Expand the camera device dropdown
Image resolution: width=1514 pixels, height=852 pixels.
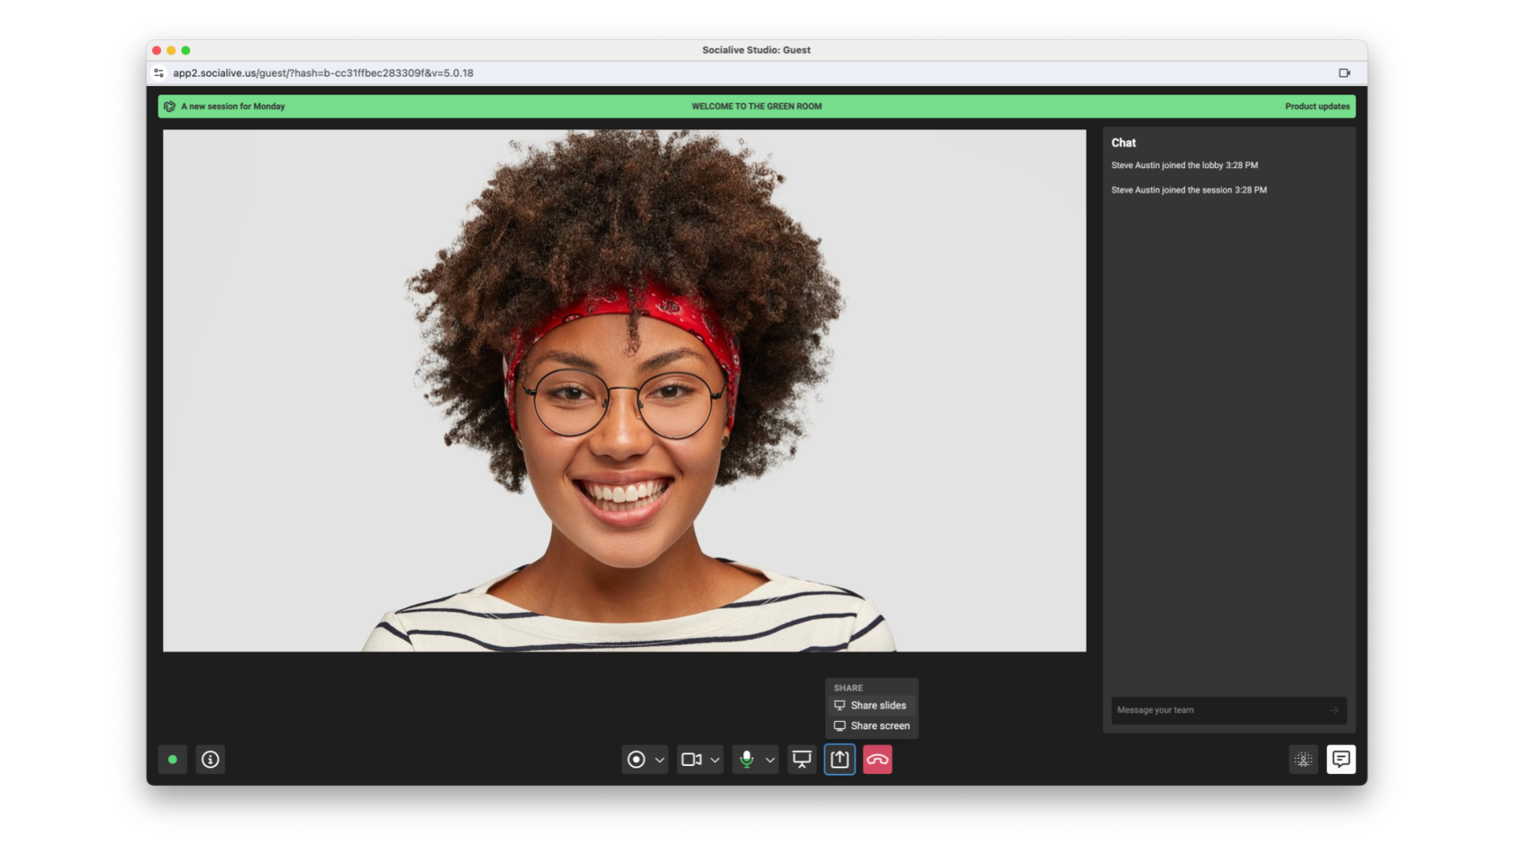point(715,760)
